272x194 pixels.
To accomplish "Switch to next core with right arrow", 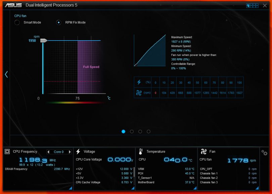I will pyautogui.click(x=70, y=152).
